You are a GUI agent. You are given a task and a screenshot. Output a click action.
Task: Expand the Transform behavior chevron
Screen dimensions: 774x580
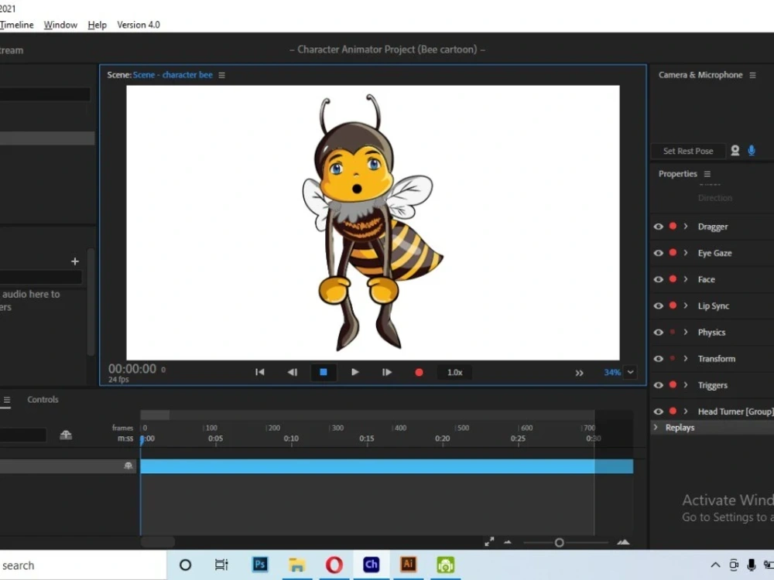click(x=686, y=358)
